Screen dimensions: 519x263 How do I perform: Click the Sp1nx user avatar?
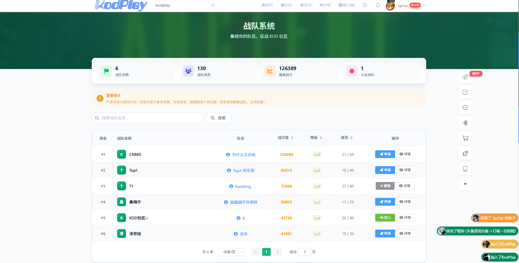click(390, 6)
